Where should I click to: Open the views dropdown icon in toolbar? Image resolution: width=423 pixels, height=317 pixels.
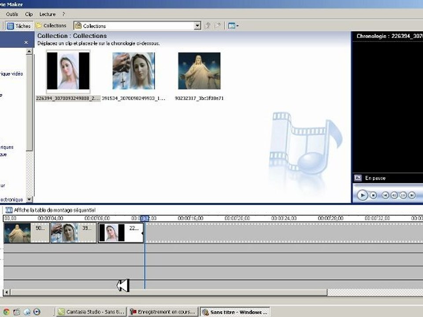pos(233,26)
